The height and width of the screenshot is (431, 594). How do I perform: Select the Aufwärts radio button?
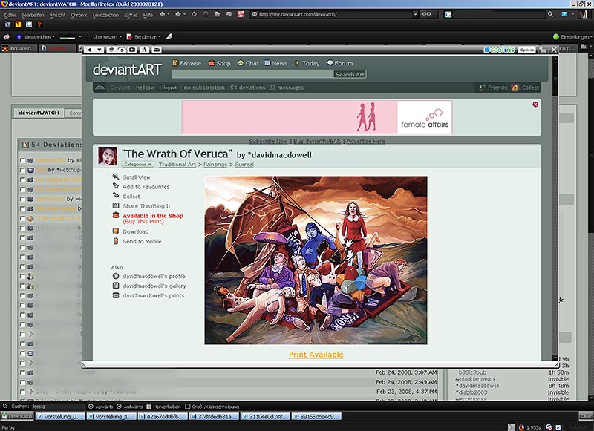pos(119,407)
